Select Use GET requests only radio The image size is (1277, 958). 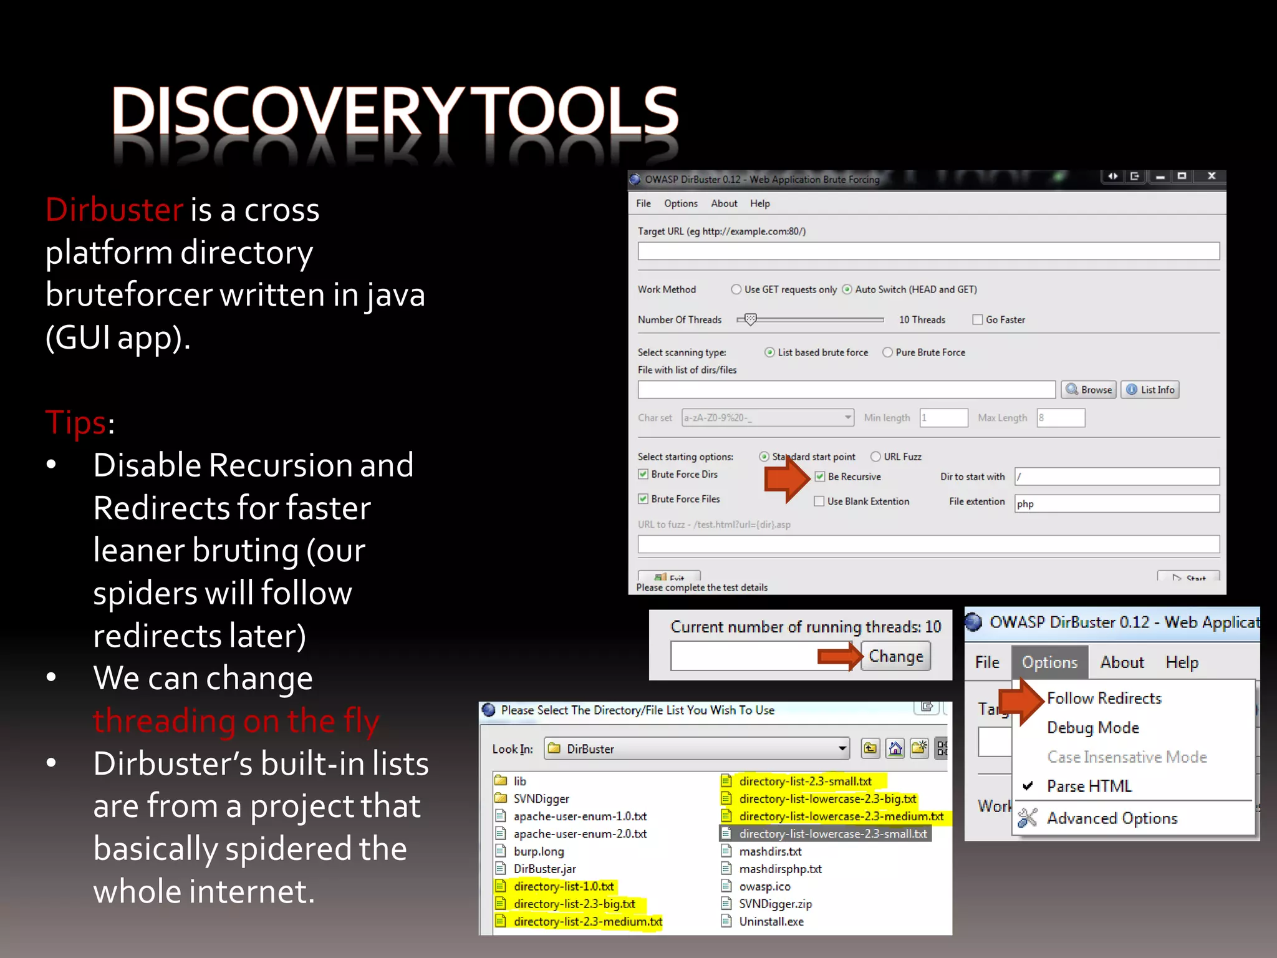(736, 289)
